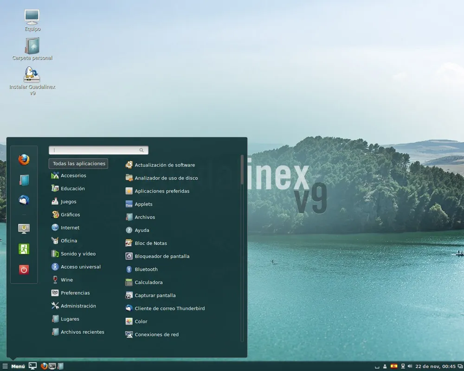
Task: Select the Todas las aplicaciones filter
Action: pyautogui.click(x=77, y=163)
